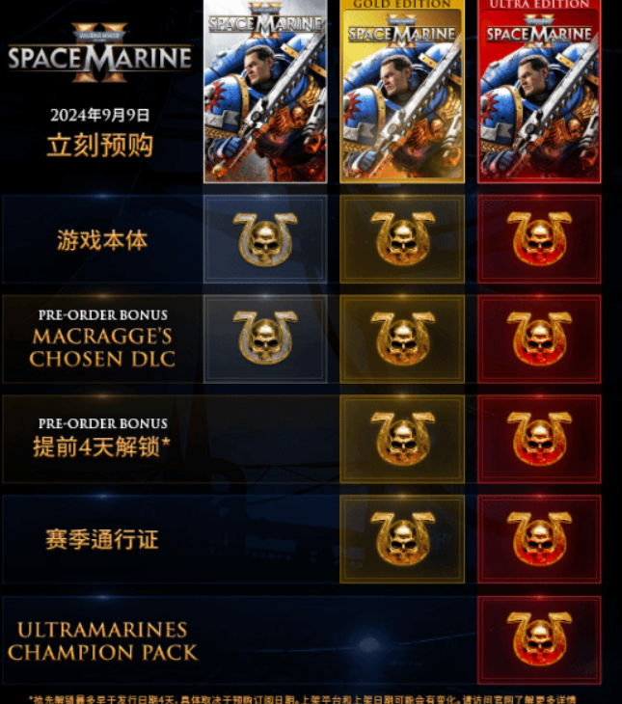Click Ultra skull icon for Macragge's Chosen DLC
Screen dimensions: 622x704
(539, 338)
